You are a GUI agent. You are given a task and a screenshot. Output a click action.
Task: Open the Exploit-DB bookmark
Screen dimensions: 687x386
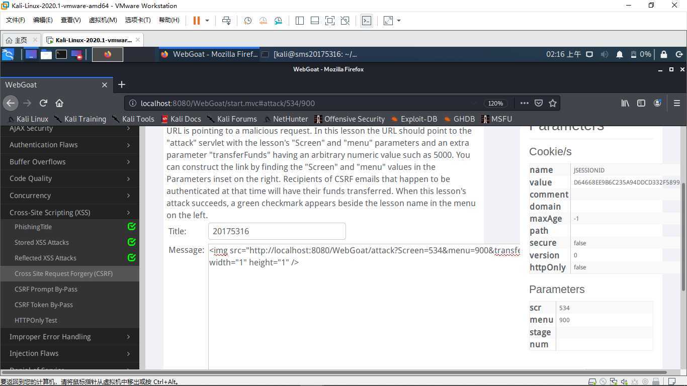(x=414, y=119)
